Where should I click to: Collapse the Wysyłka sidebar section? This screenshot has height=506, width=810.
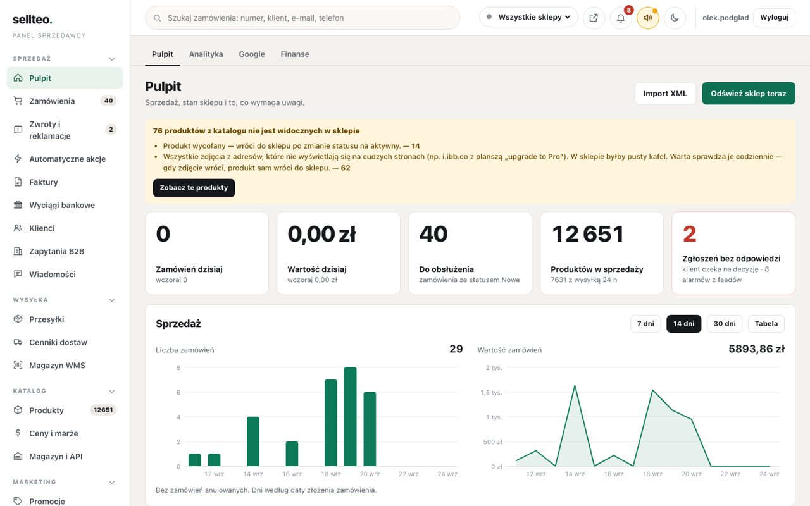(x=112, y=300)
